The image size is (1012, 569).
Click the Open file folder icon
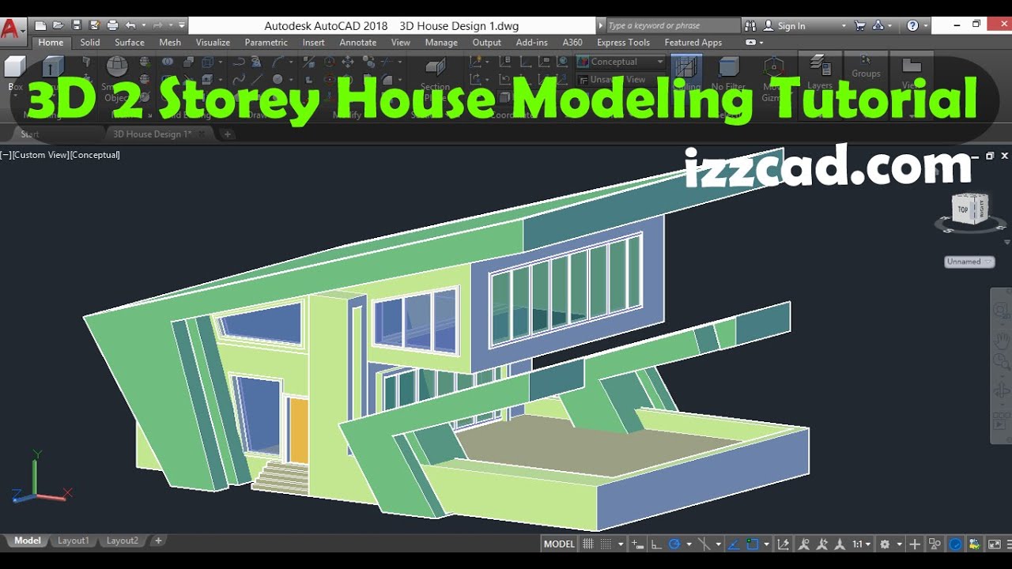point(58,25)
